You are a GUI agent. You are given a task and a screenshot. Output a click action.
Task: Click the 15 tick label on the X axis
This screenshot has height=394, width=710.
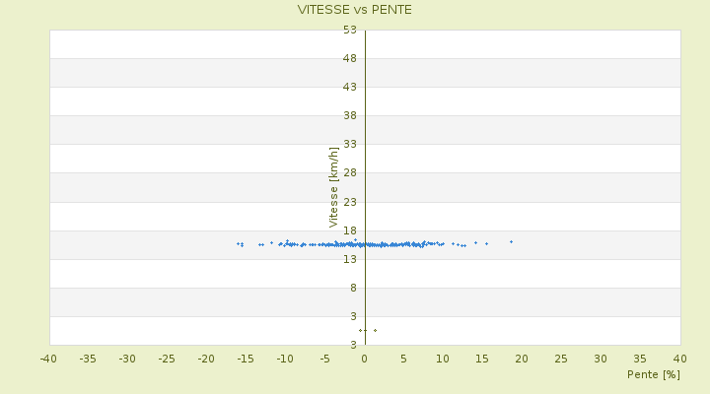(482, 359)
